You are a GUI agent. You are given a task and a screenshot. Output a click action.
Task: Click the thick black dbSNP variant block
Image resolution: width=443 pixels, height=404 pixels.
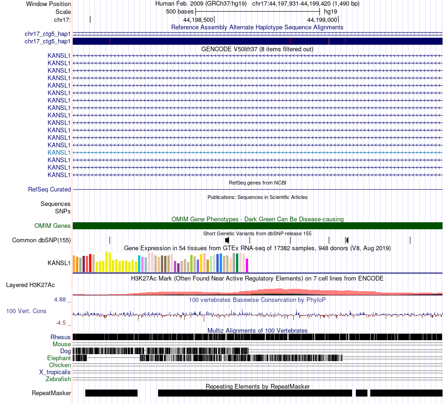coord(227,240)
